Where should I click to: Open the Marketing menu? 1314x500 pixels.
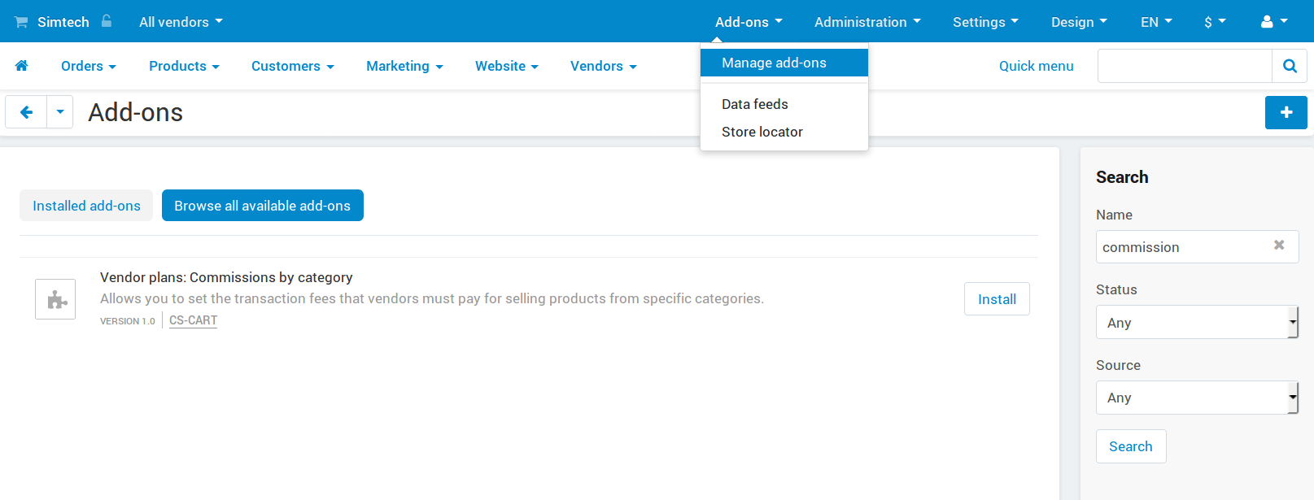point(404,66)
